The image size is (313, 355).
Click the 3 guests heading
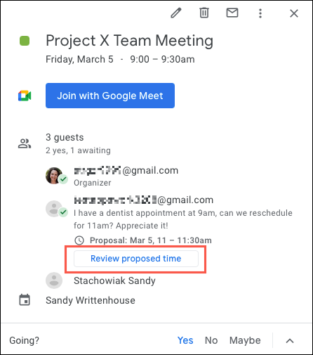tap(65, 137)
